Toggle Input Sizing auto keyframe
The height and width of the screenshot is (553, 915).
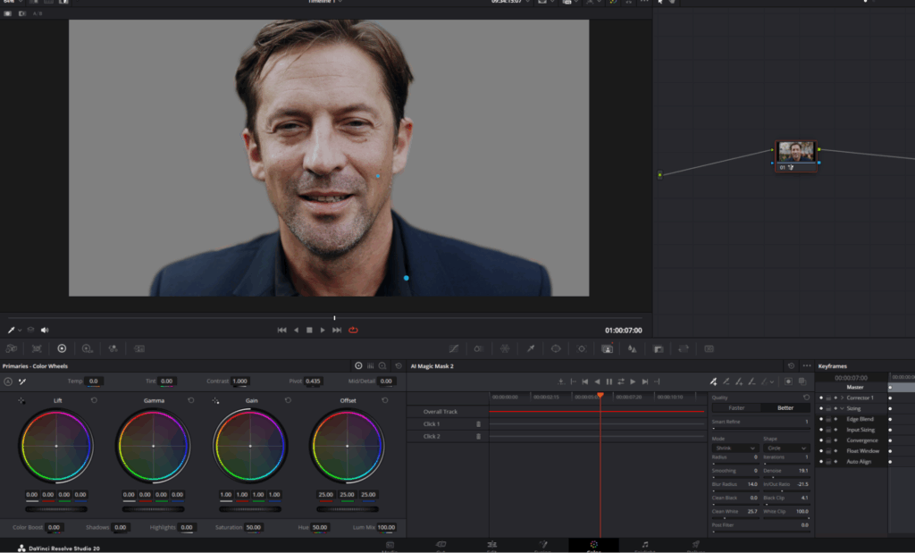click(x=835, y=430)
